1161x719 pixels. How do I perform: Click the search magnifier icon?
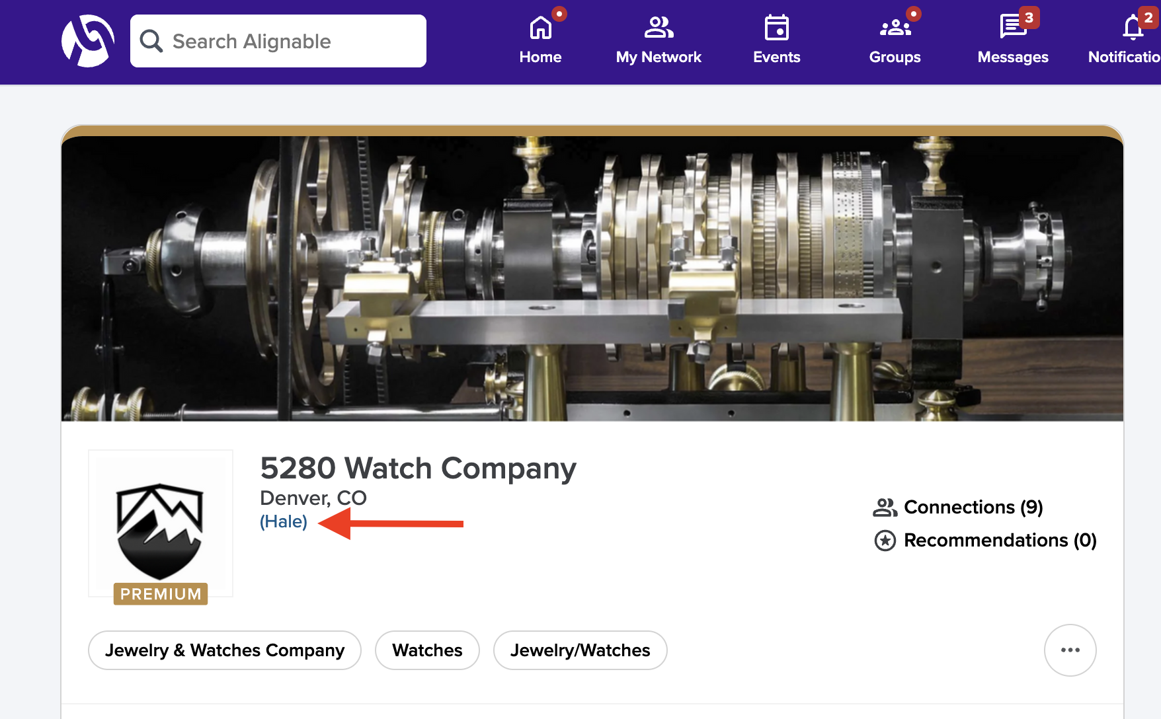click(x=151, y=41)
